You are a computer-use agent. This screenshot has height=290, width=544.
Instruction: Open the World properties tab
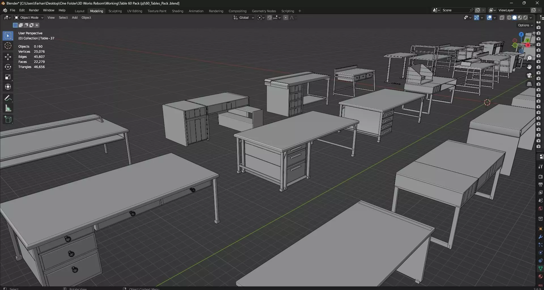[540, 208]
